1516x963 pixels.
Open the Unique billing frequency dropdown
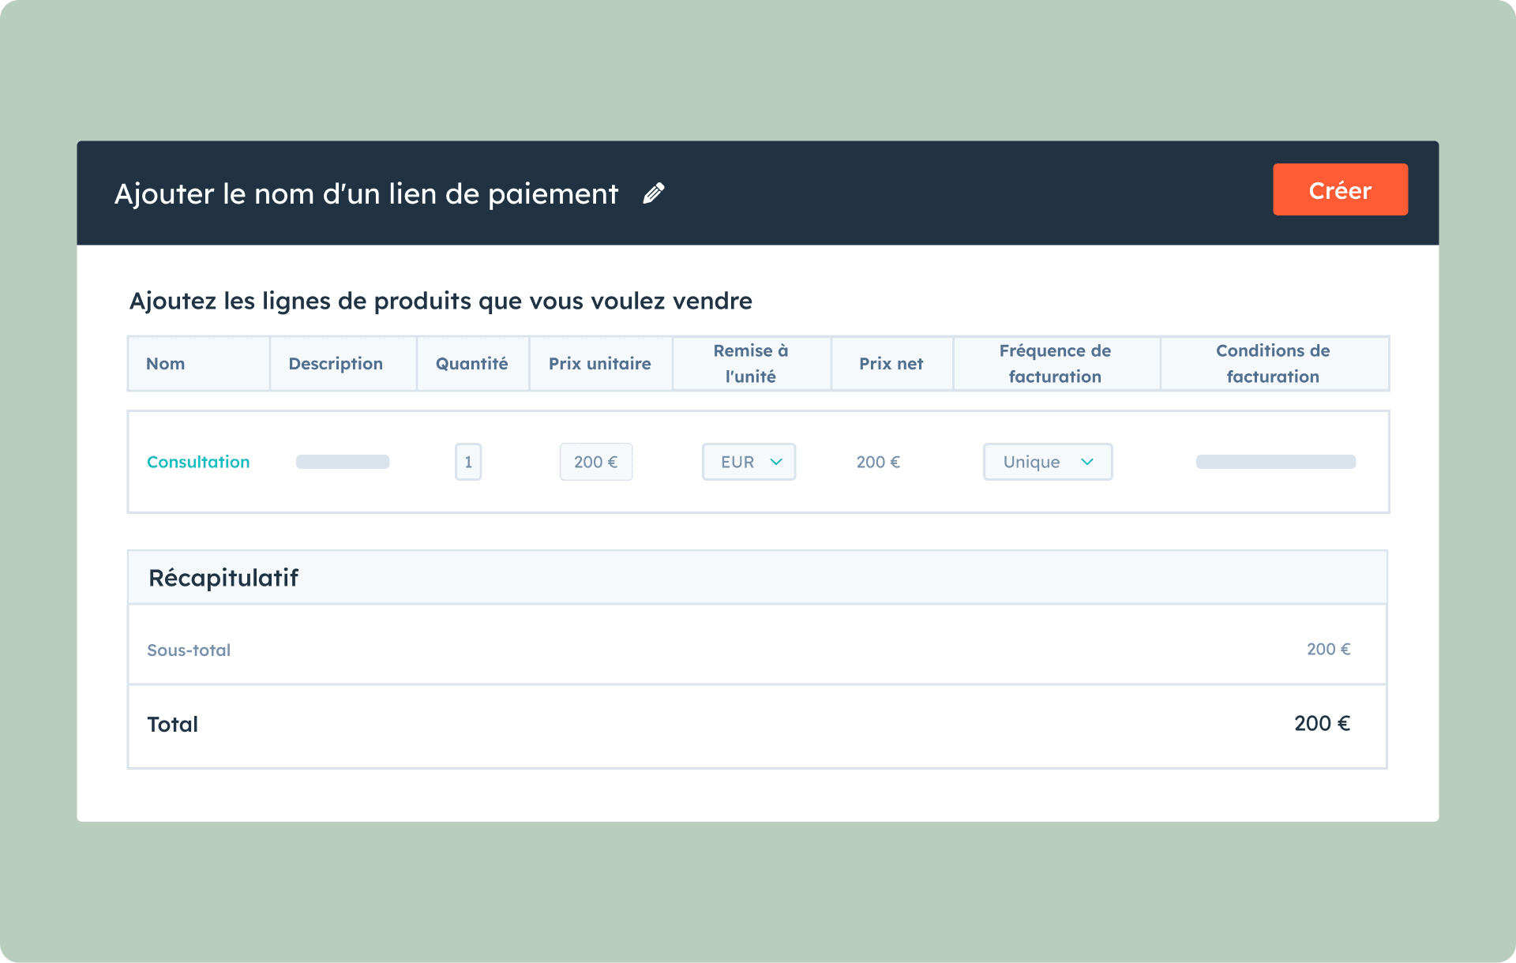click(x=1032, y=462)
